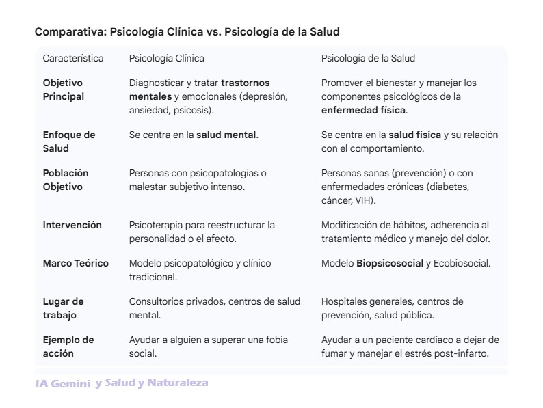Viewport: 543px width, 408px height.
Task: Select the cell starting 'Personas con psicopatologías'
Action: [x=198, y=180]
